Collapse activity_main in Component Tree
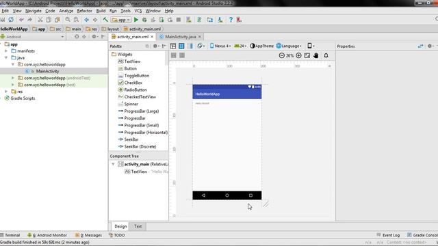438x246 pixels. (x=113, y=164)
